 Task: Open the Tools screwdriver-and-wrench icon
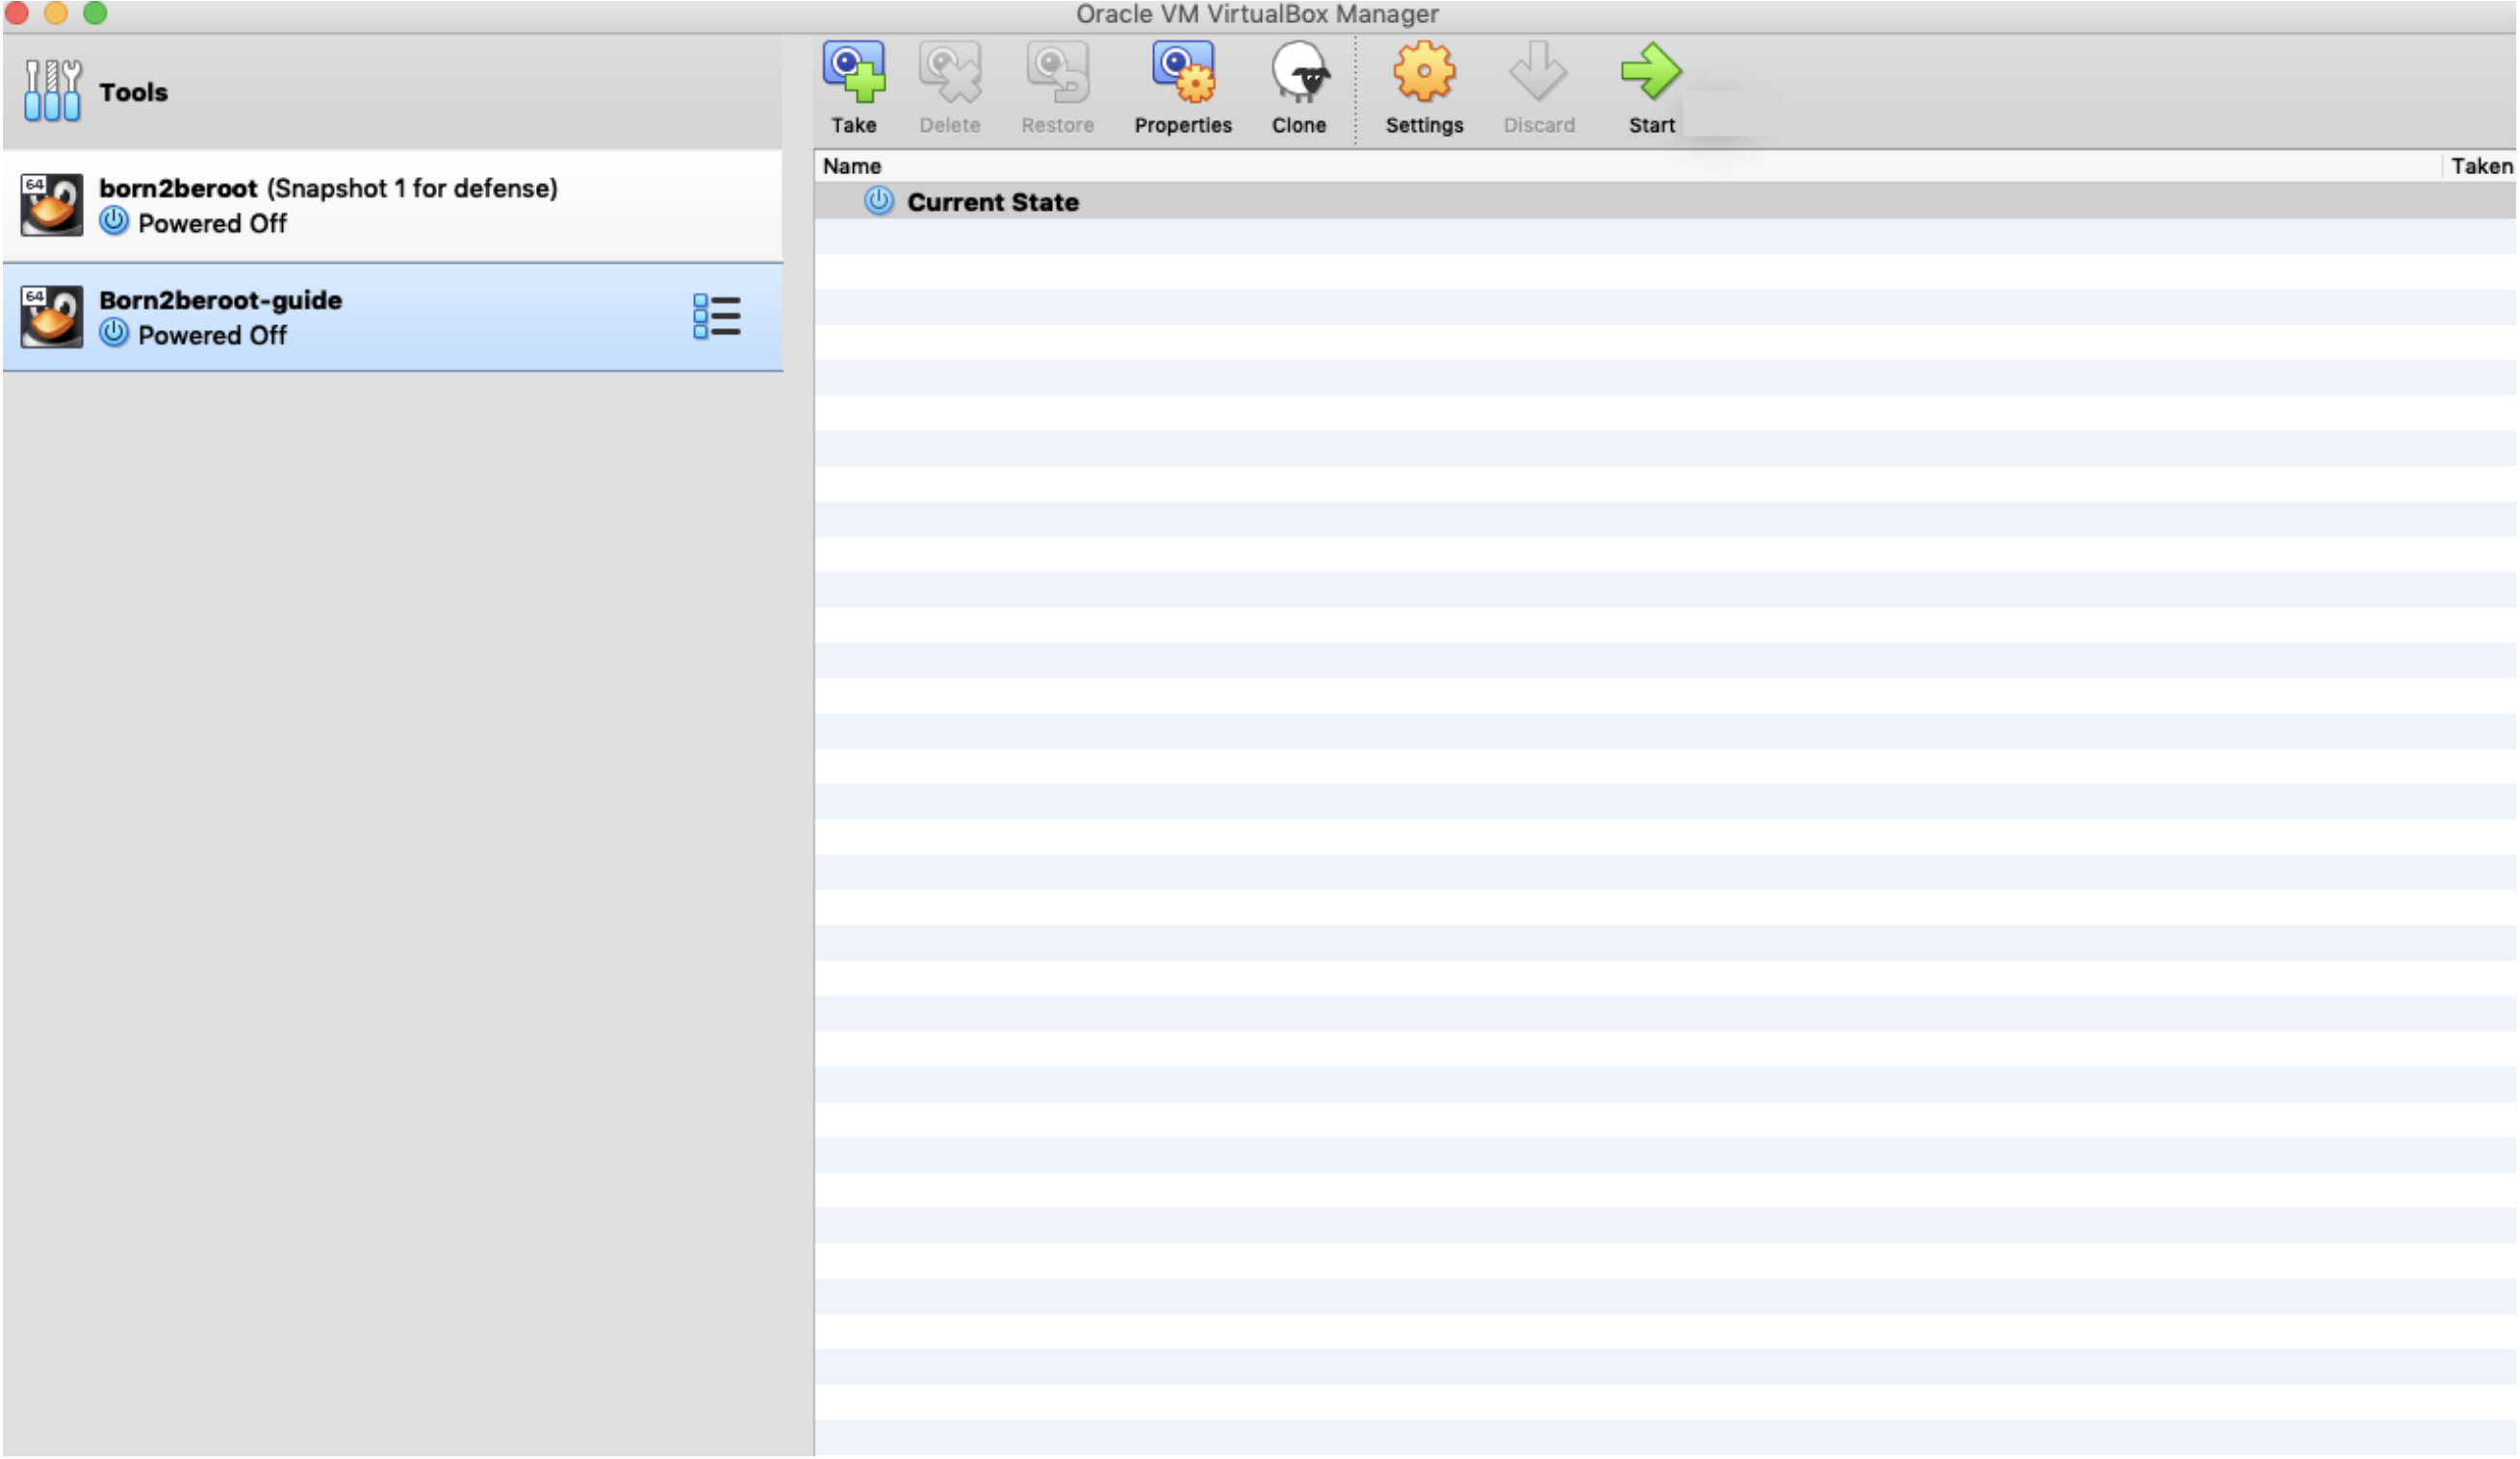pos(52,90)
